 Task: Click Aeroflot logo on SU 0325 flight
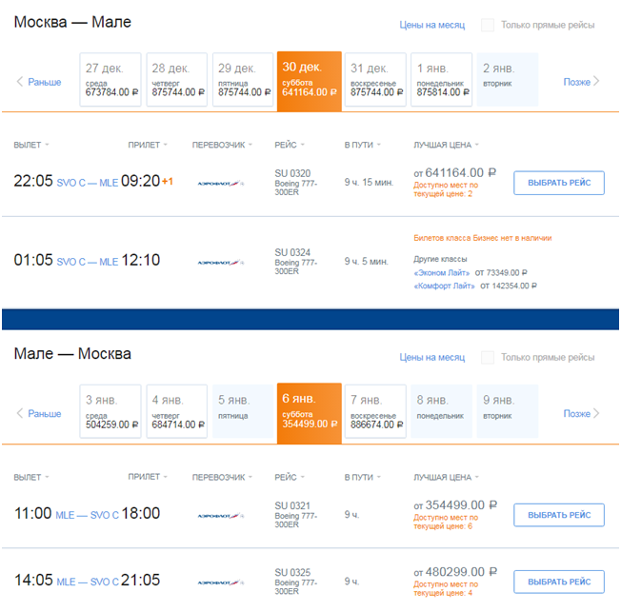[x=220, y=582]
